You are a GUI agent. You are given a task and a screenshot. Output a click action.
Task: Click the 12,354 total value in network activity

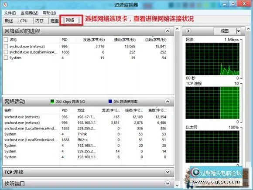coord(161,117)
